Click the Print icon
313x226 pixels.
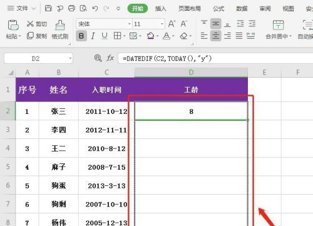[71, 9]
